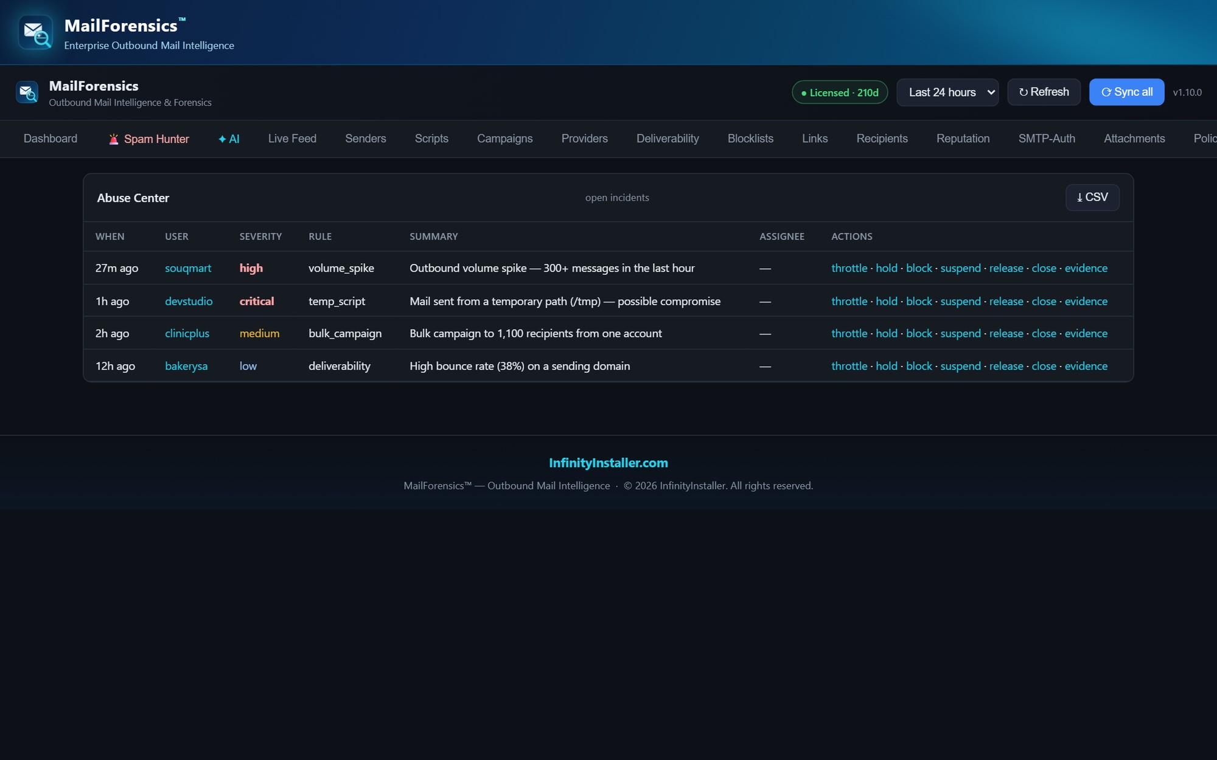The image size is (1217, 760).
Task: Open the SMTP-Auth tab
Action: (1047, 139)
